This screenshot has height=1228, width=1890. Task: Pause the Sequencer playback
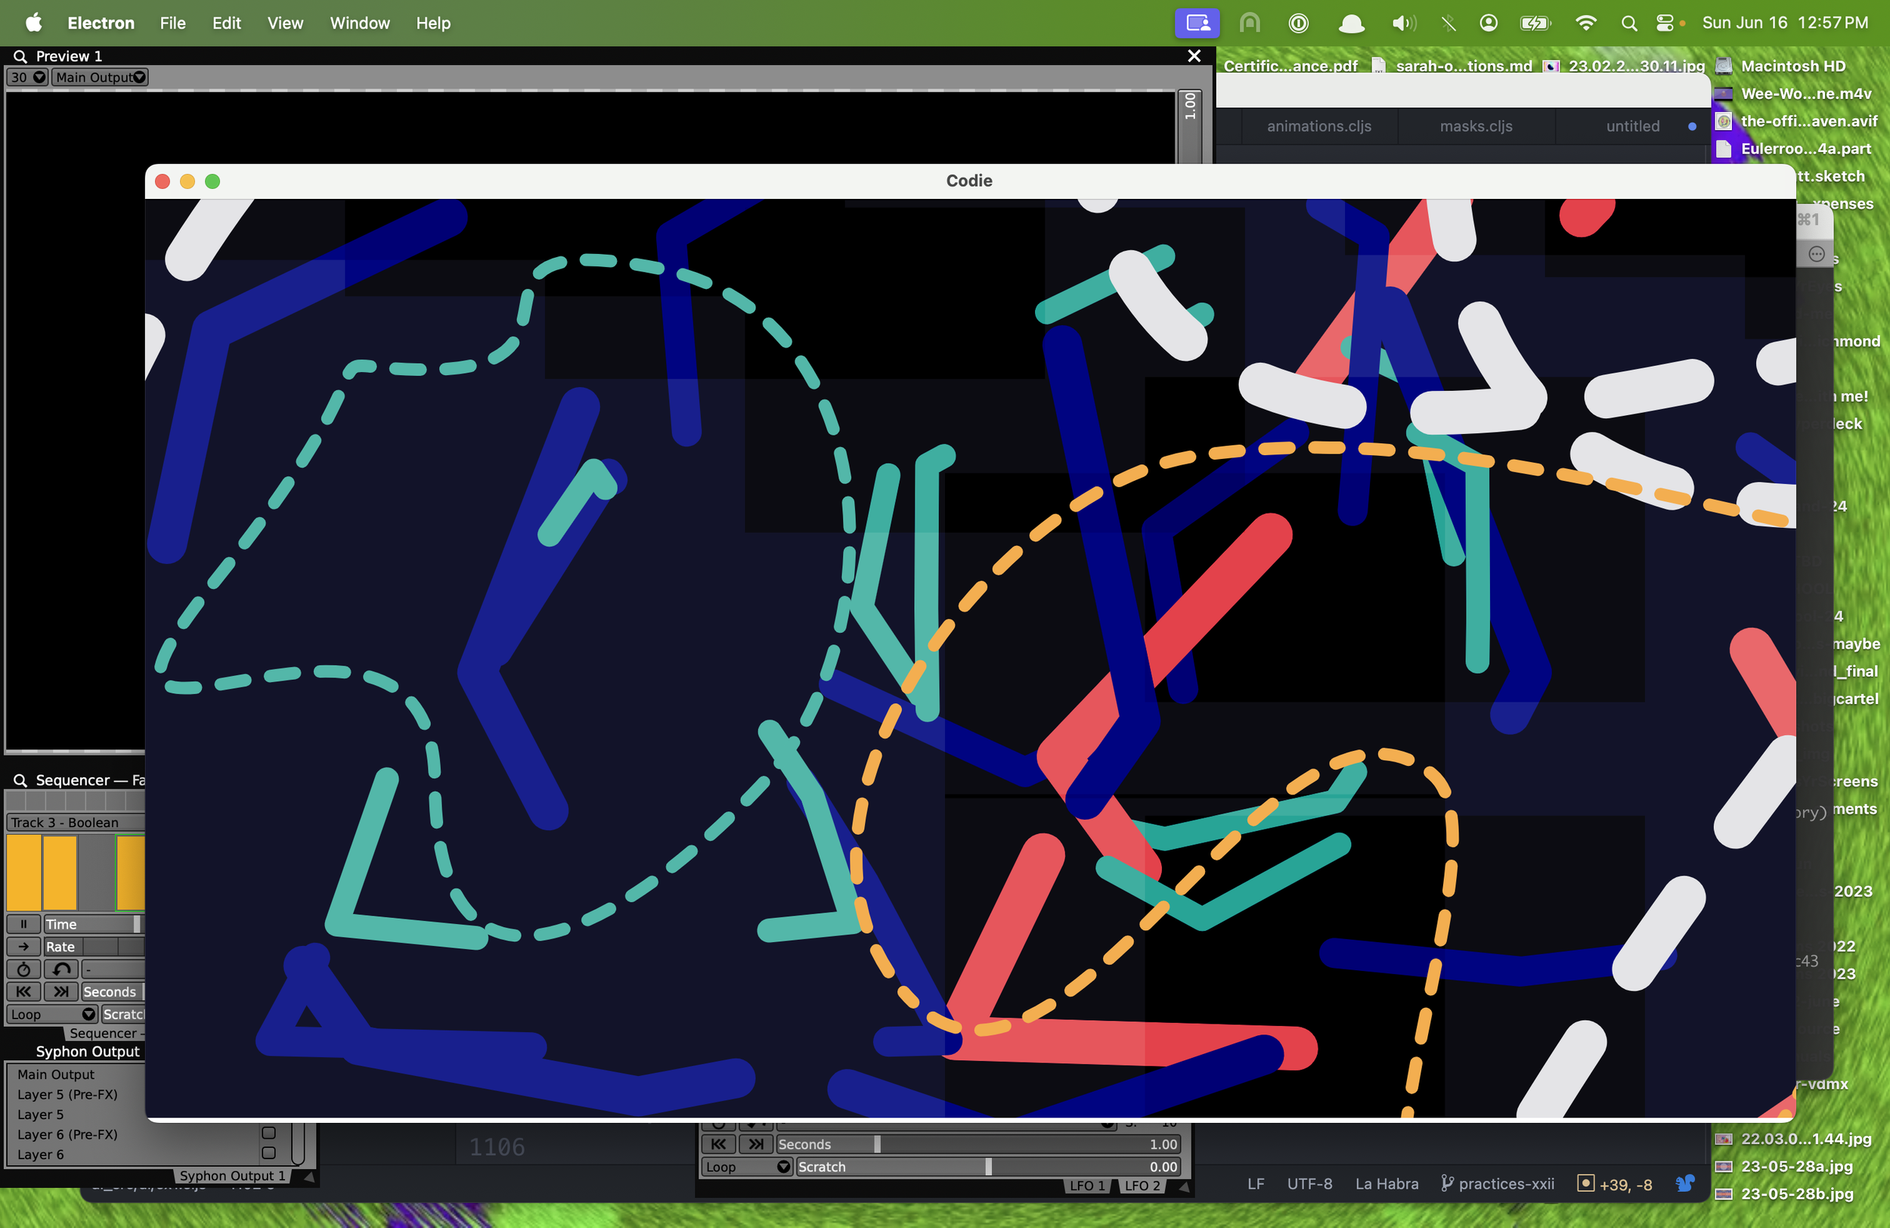(23, 924)
